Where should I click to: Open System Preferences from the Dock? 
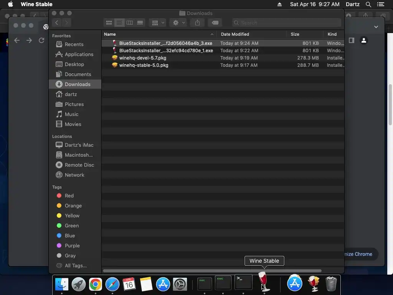180,284
